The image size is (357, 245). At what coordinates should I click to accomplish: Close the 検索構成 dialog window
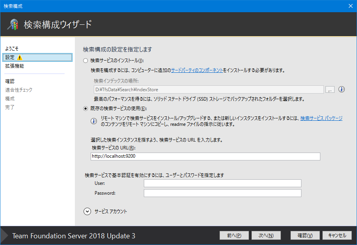pyautogui.click(x=351, y=6)
